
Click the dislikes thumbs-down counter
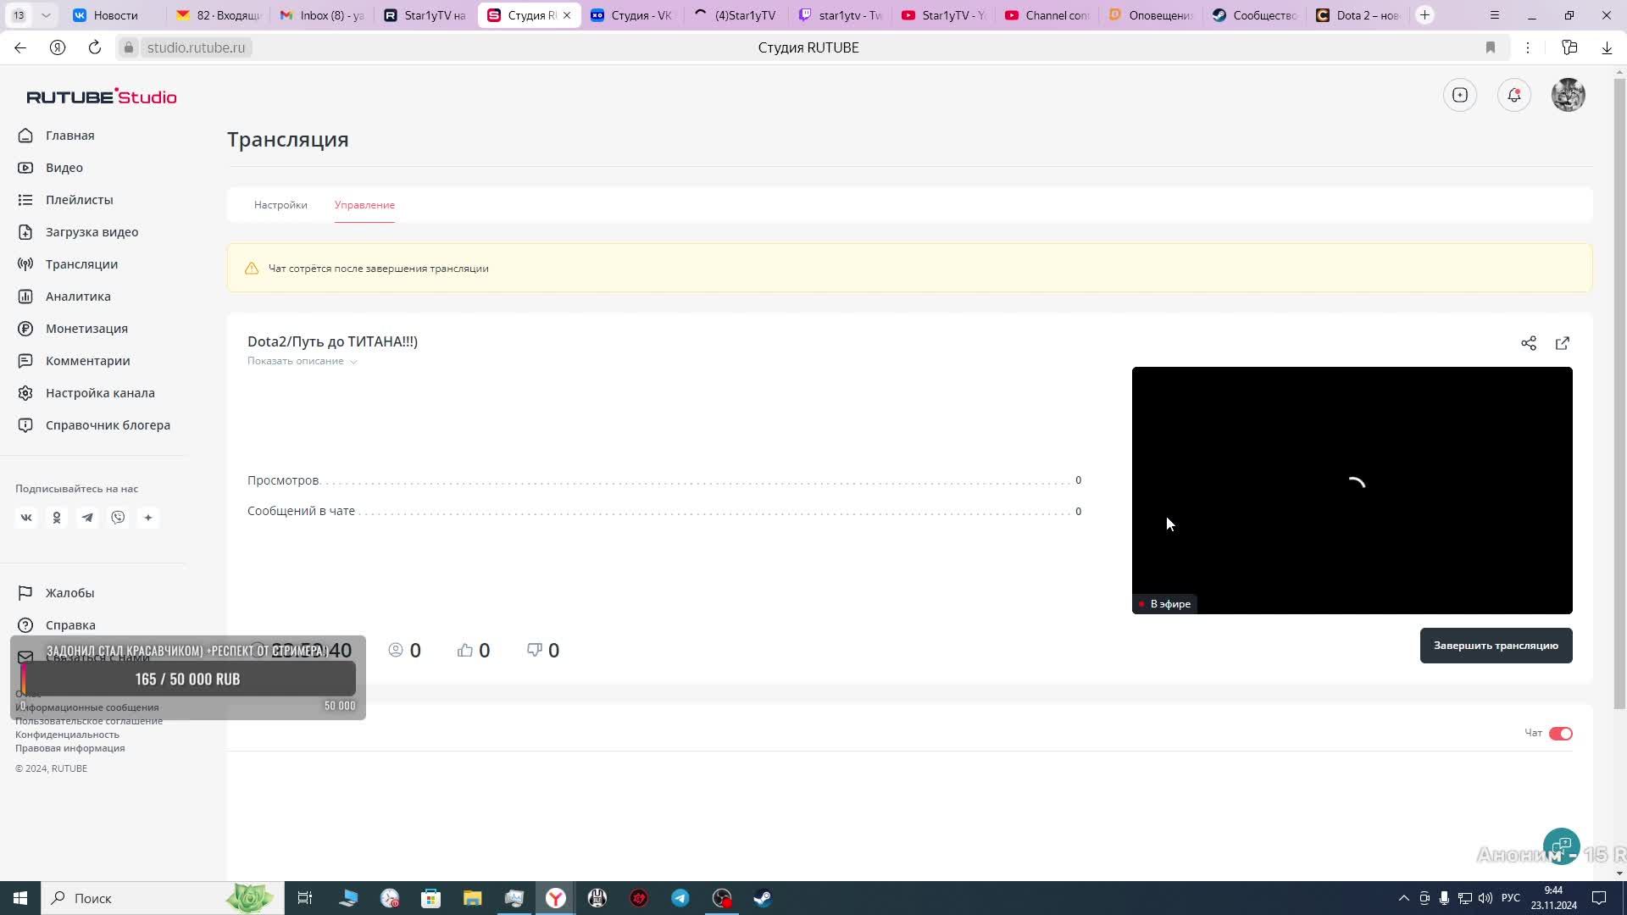[543, 651]
